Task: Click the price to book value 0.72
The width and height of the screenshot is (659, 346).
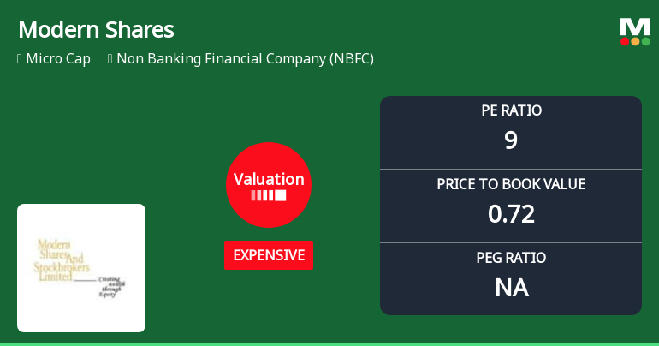Action: (511, 213)
